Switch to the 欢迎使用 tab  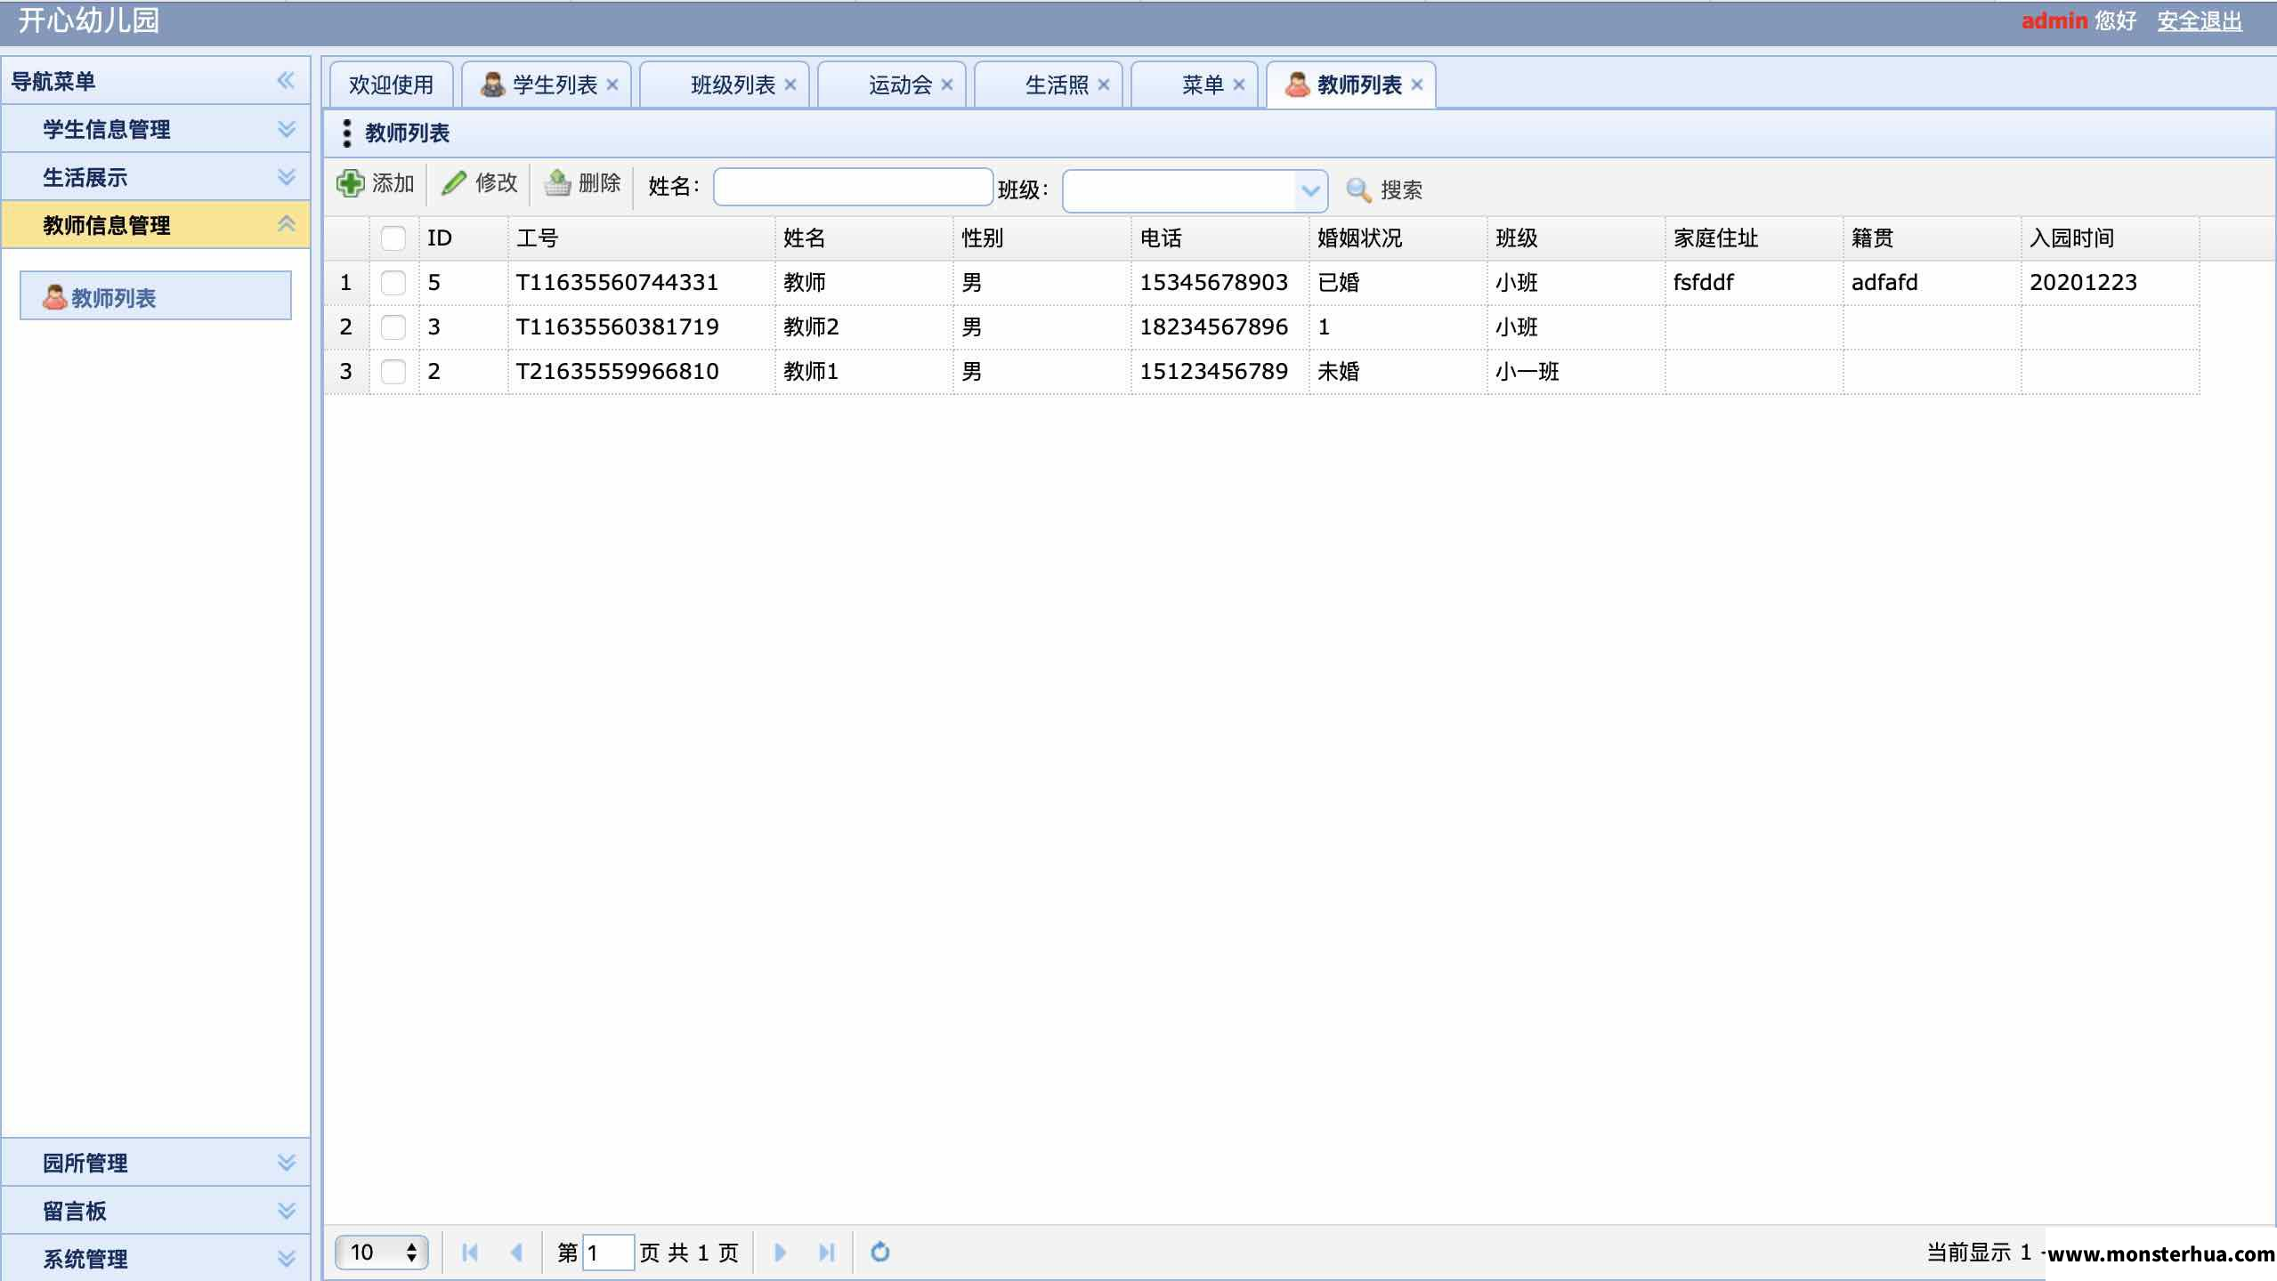(392, 85)
